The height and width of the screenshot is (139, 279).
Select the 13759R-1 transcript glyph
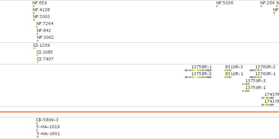(x=246, y=91)
